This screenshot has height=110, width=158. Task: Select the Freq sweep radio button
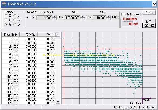click(x=27, y=17)
